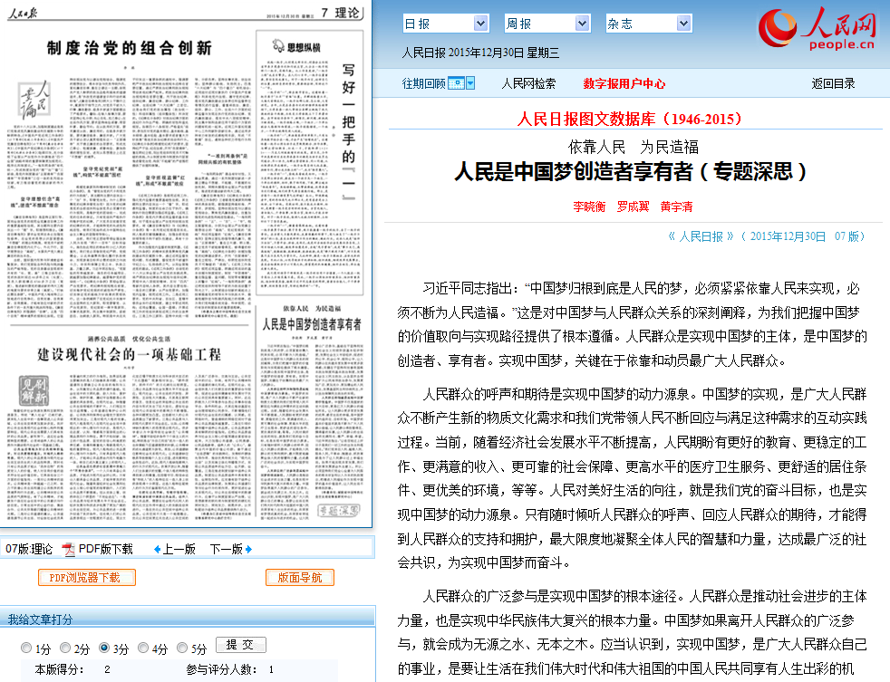The height and width of the screenshot is (682, 890).
Task: Click the 思想纵横 column logo on thumbnail
Action: click(295, 46)
